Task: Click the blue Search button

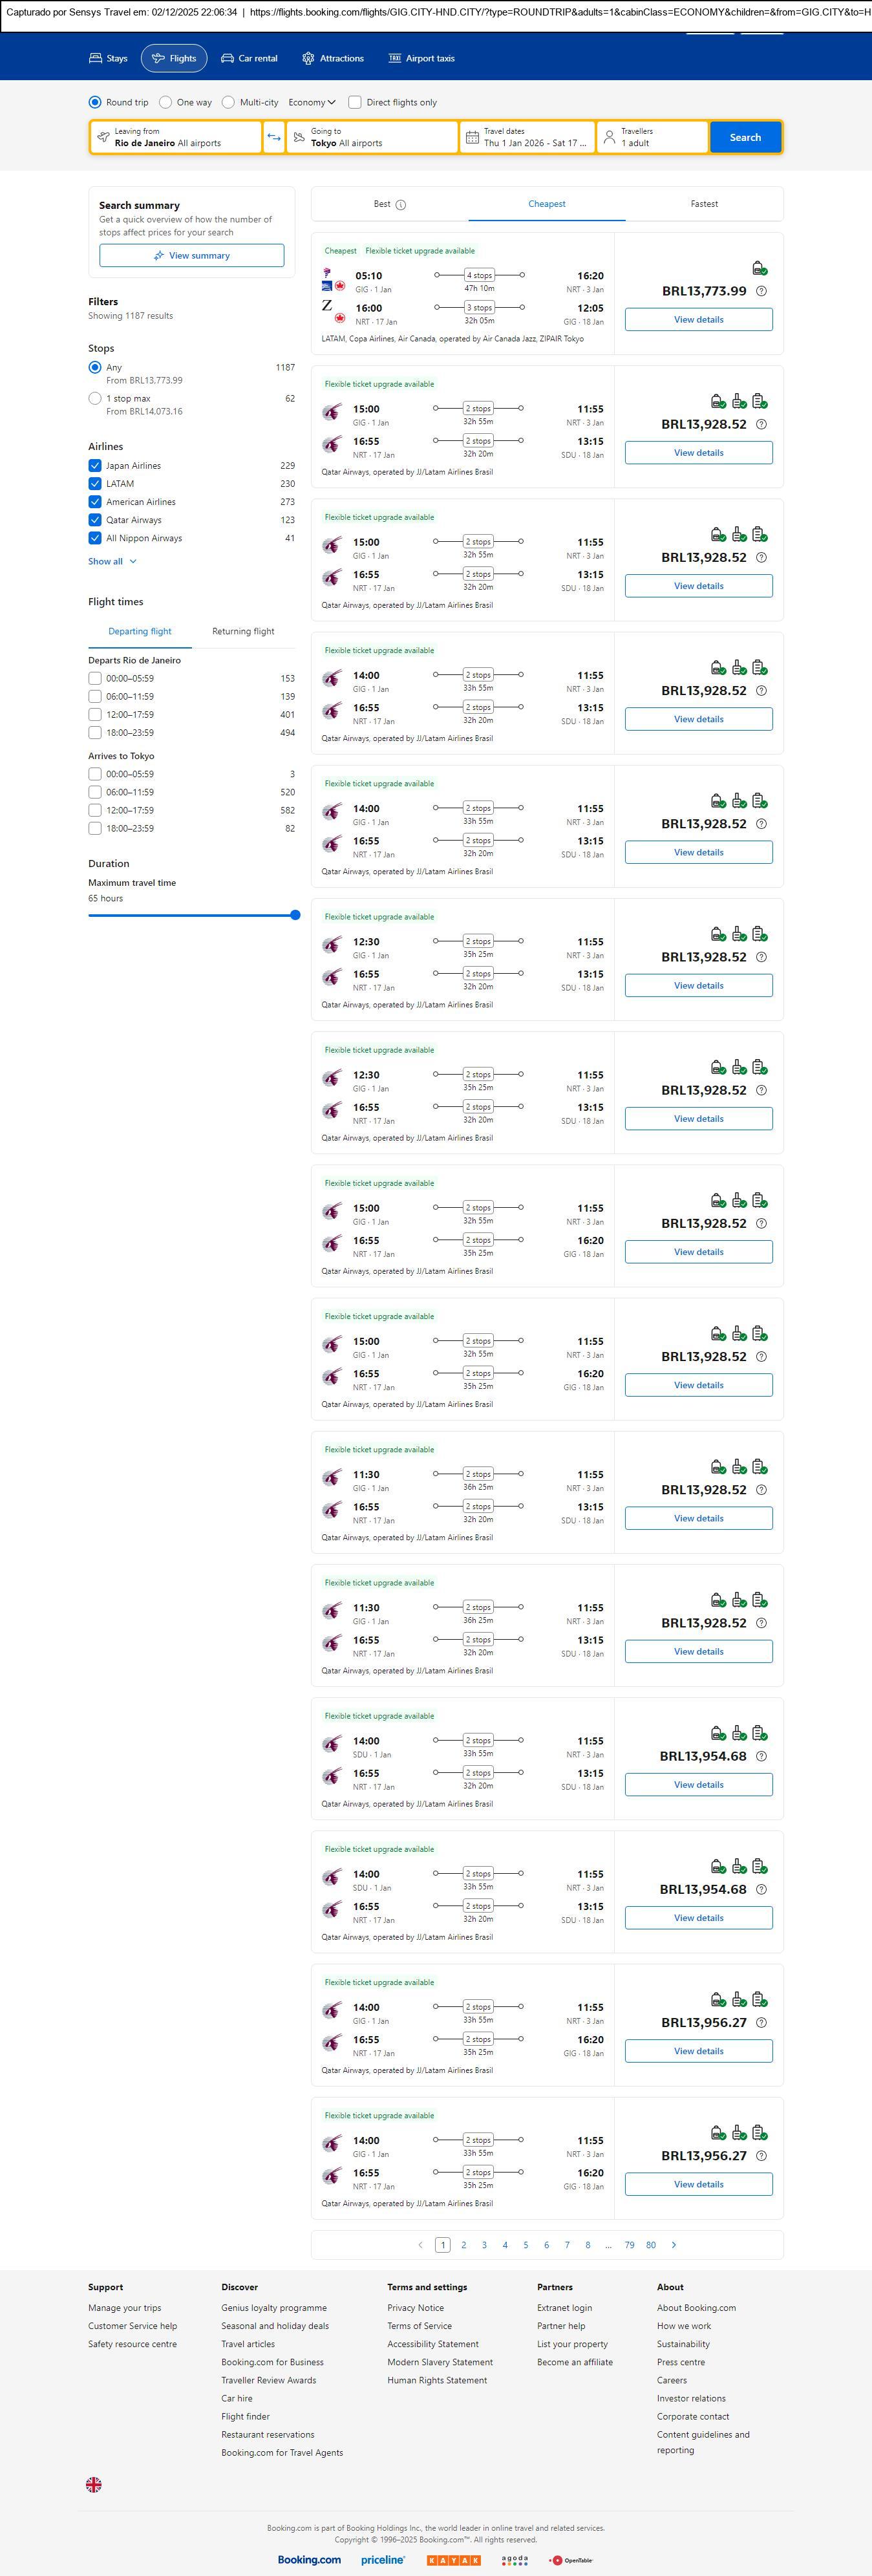Action: coord(745,137)
